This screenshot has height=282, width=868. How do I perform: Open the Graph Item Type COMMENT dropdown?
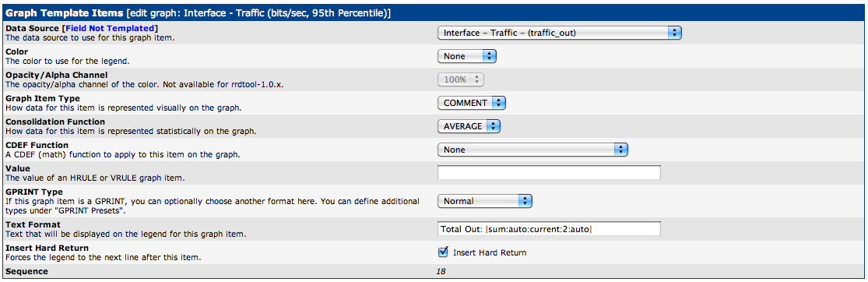coord(471,103)
